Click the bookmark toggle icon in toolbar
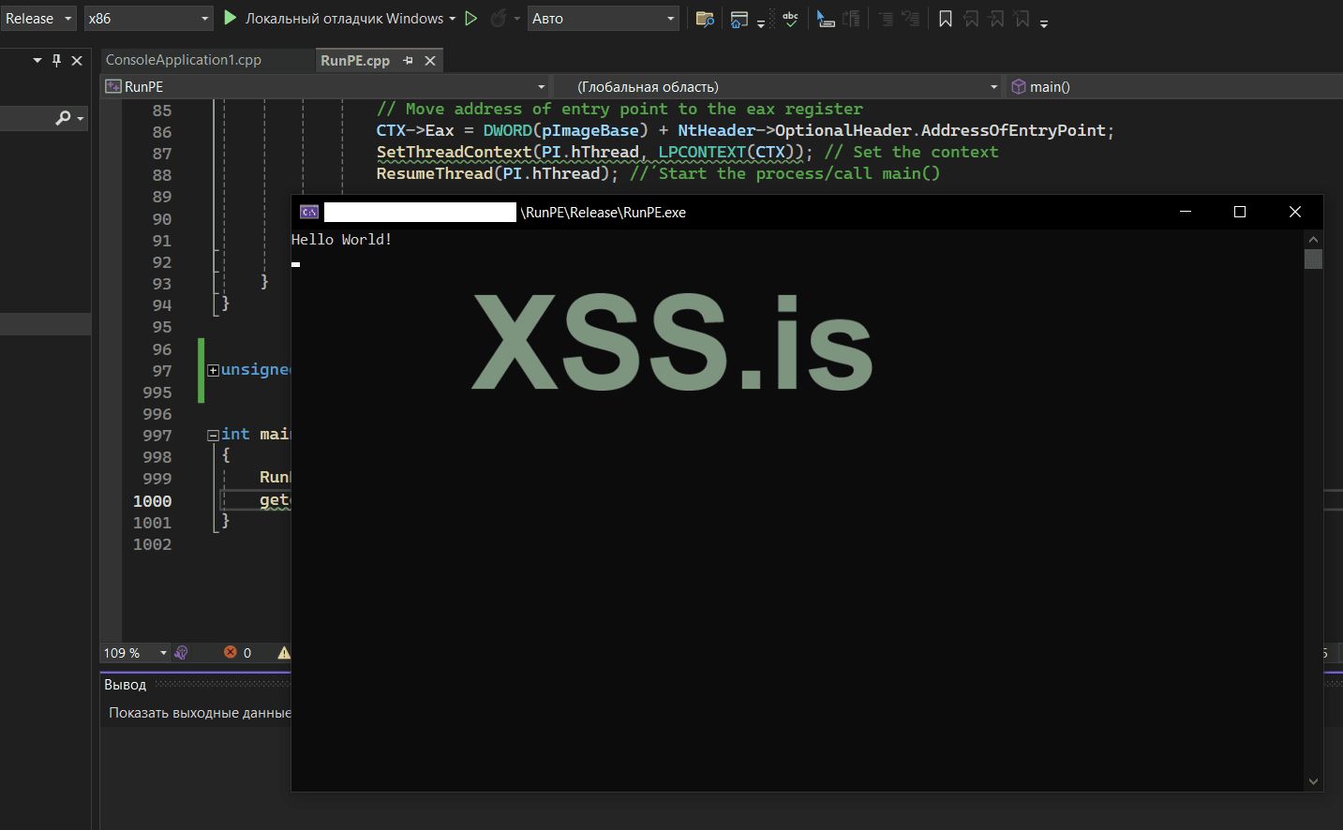 click(x=946, y=19)
